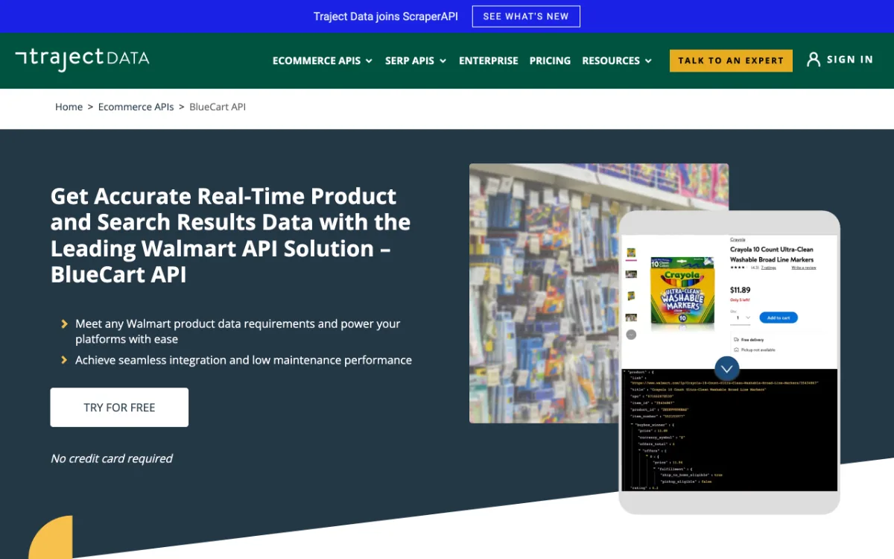Open the quantity dropdown in product mockup
Screen dimensions: 894x559
coord(741,318)
